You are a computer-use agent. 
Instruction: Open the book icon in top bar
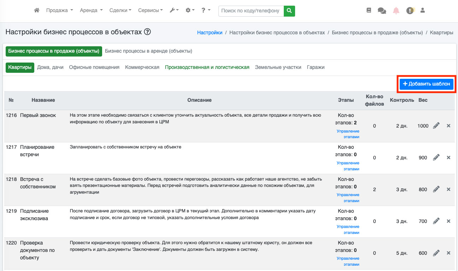369,11
